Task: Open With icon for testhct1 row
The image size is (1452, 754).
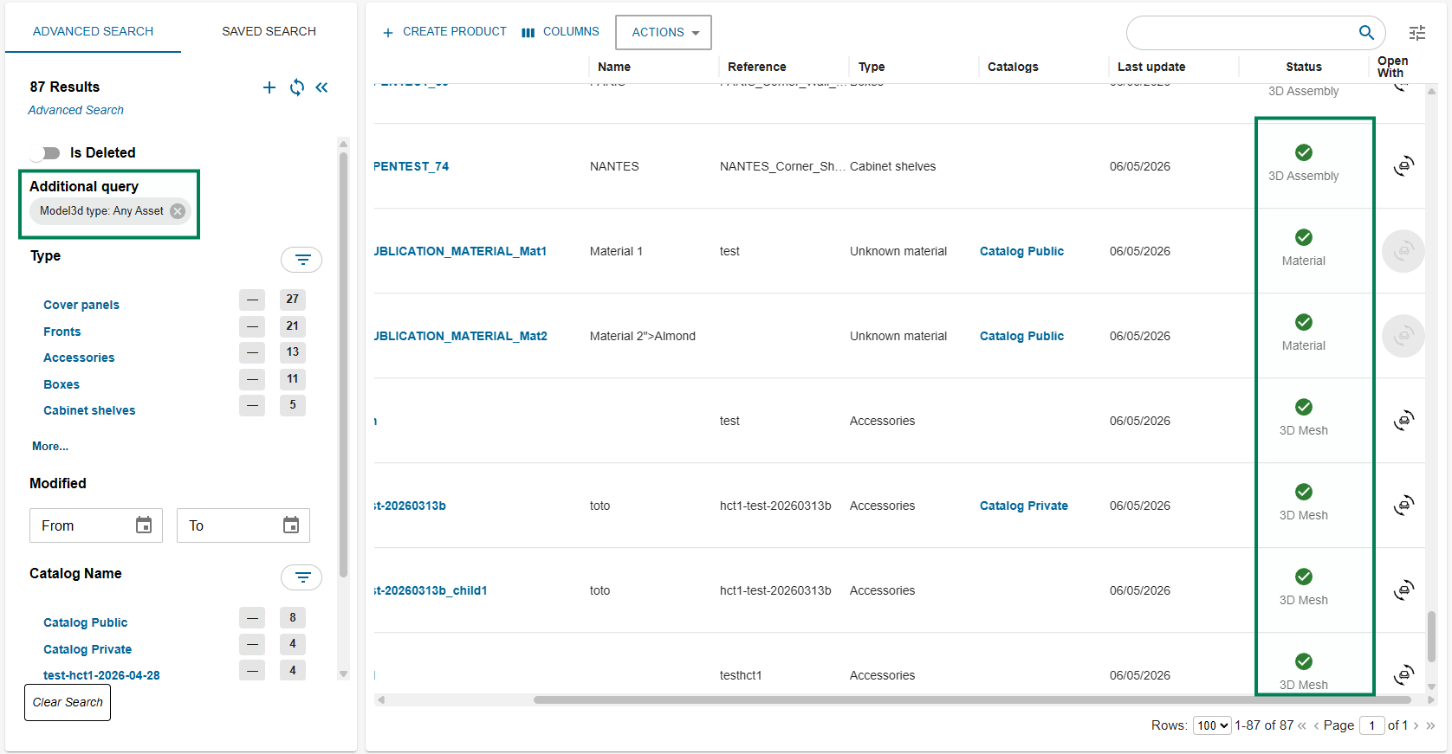Action: click(x=1403, y=674)
